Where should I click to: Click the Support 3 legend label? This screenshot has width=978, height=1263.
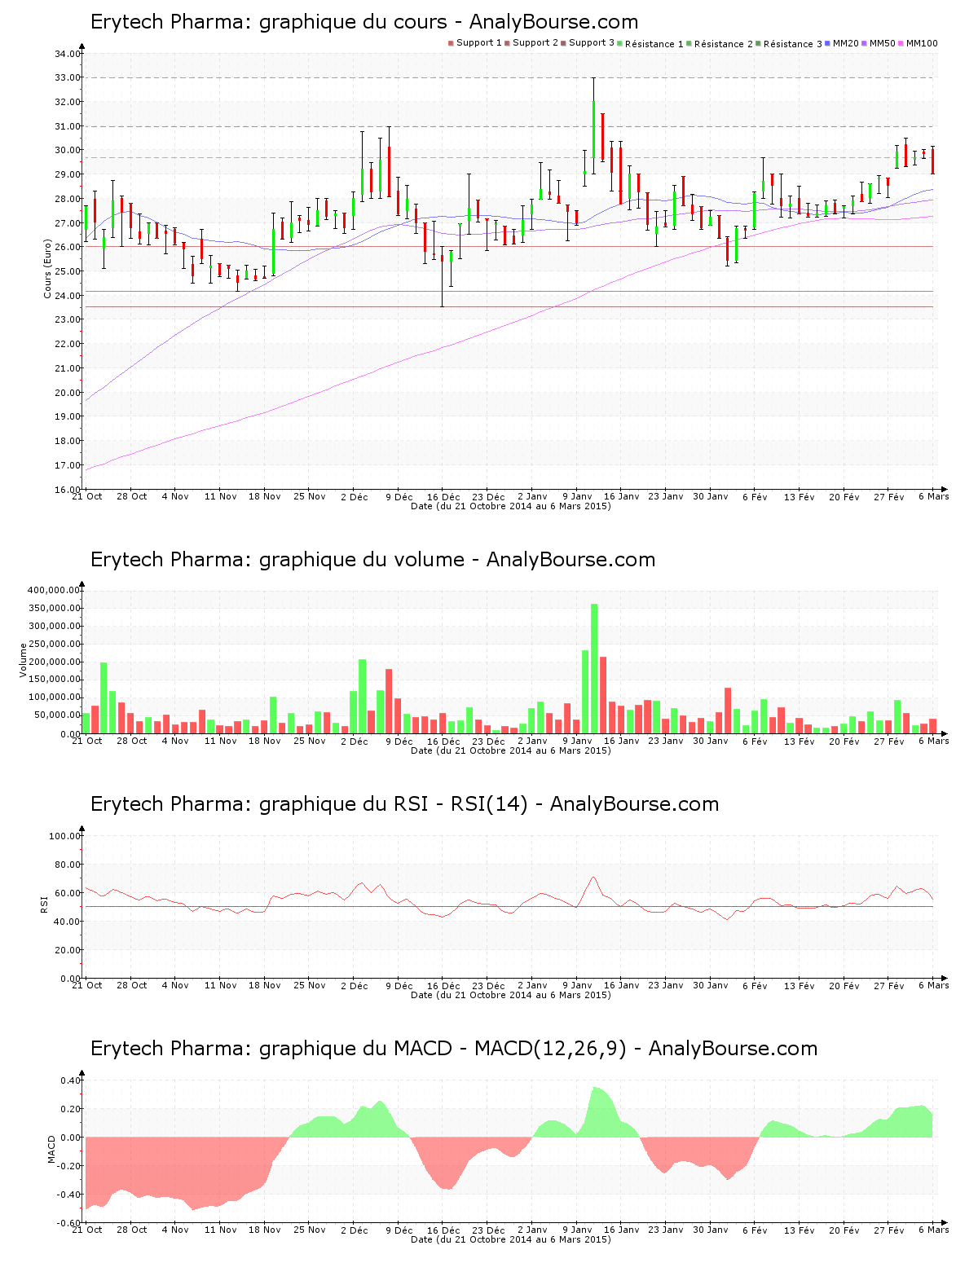coord(592,43)
